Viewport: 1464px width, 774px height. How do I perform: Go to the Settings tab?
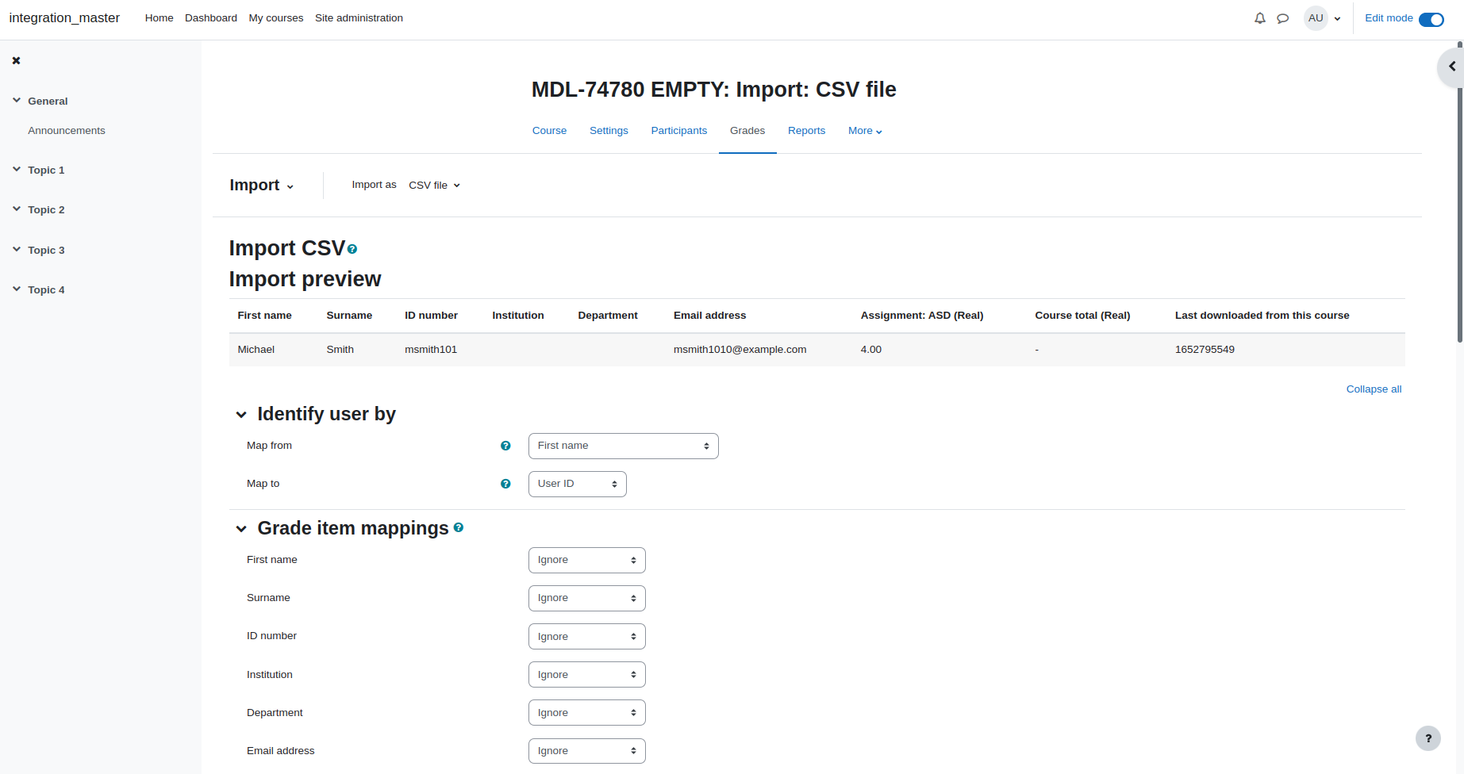609,131
